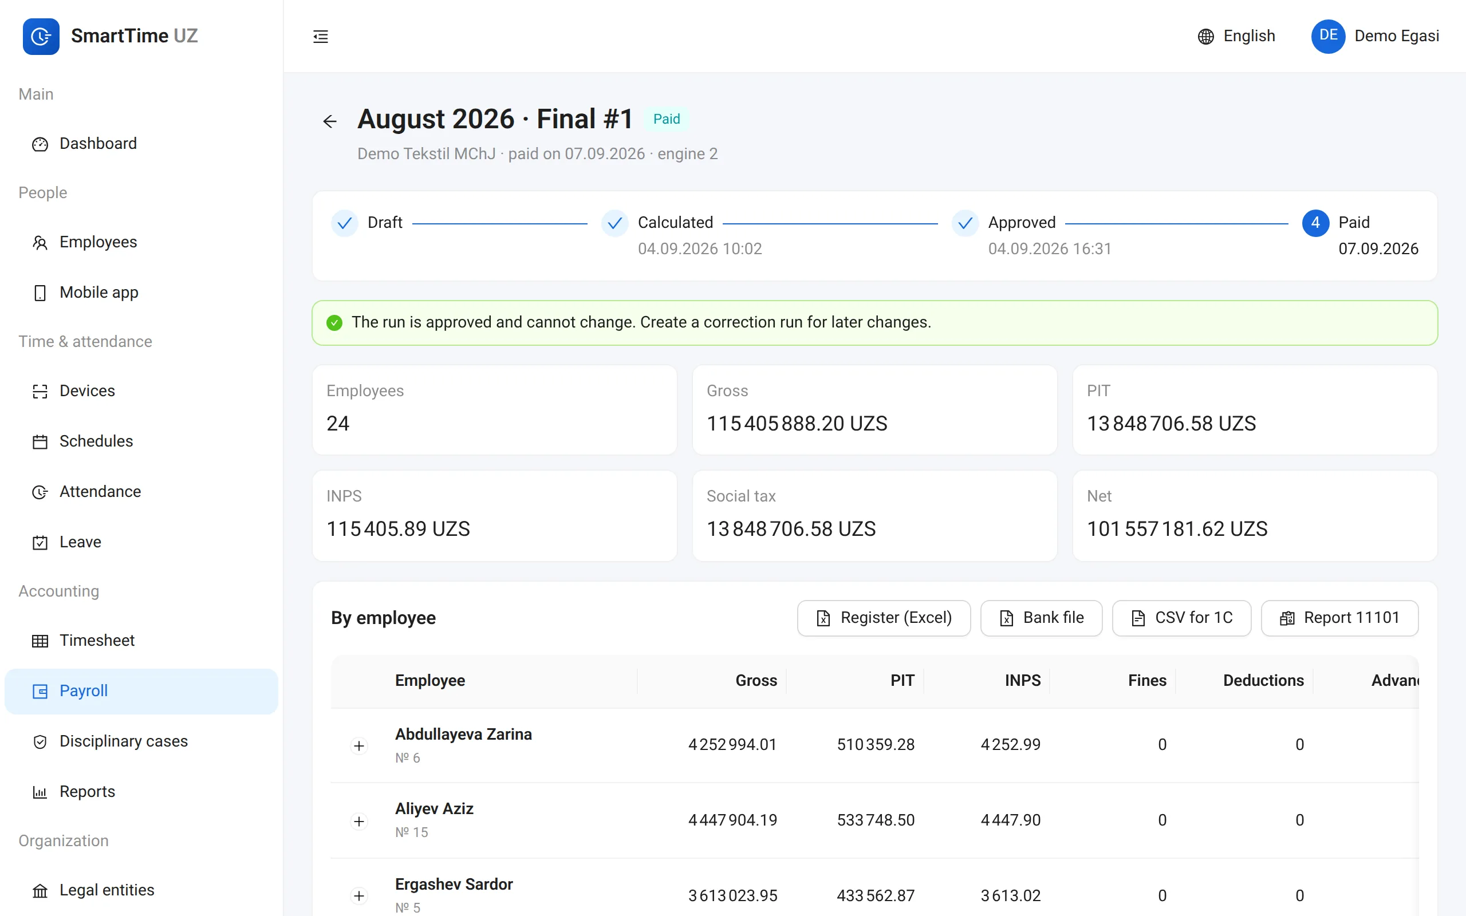
Task: Collapse the sidebar with the menu-fold icon
Action: tap(321, 36)
